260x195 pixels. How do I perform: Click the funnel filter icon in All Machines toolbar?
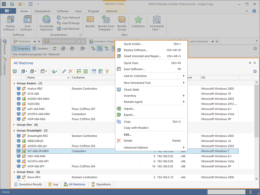click(107, 71)
